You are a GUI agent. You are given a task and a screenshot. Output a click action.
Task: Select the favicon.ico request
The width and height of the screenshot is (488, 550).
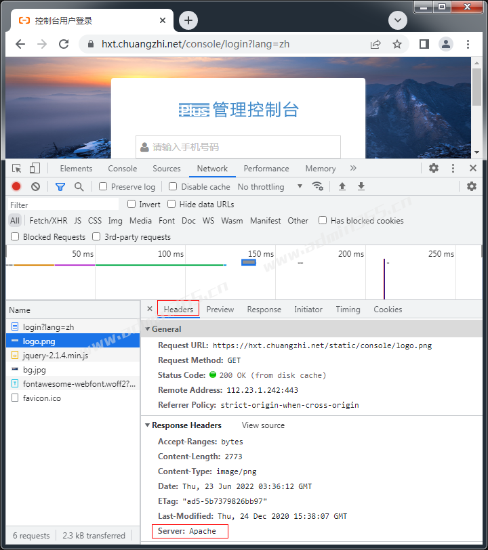point(73,398)
